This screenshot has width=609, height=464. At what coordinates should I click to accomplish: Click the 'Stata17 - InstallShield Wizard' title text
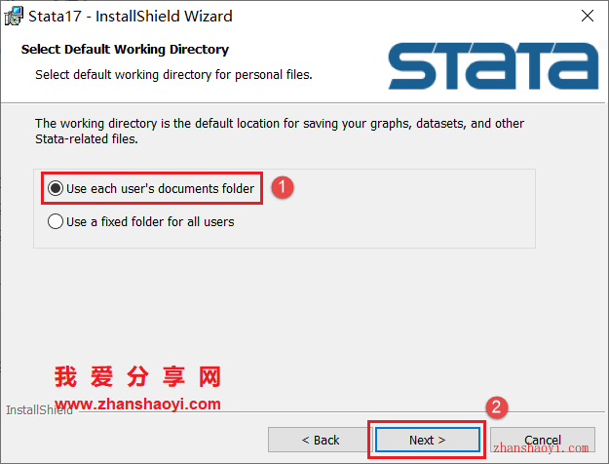(131, 17)
